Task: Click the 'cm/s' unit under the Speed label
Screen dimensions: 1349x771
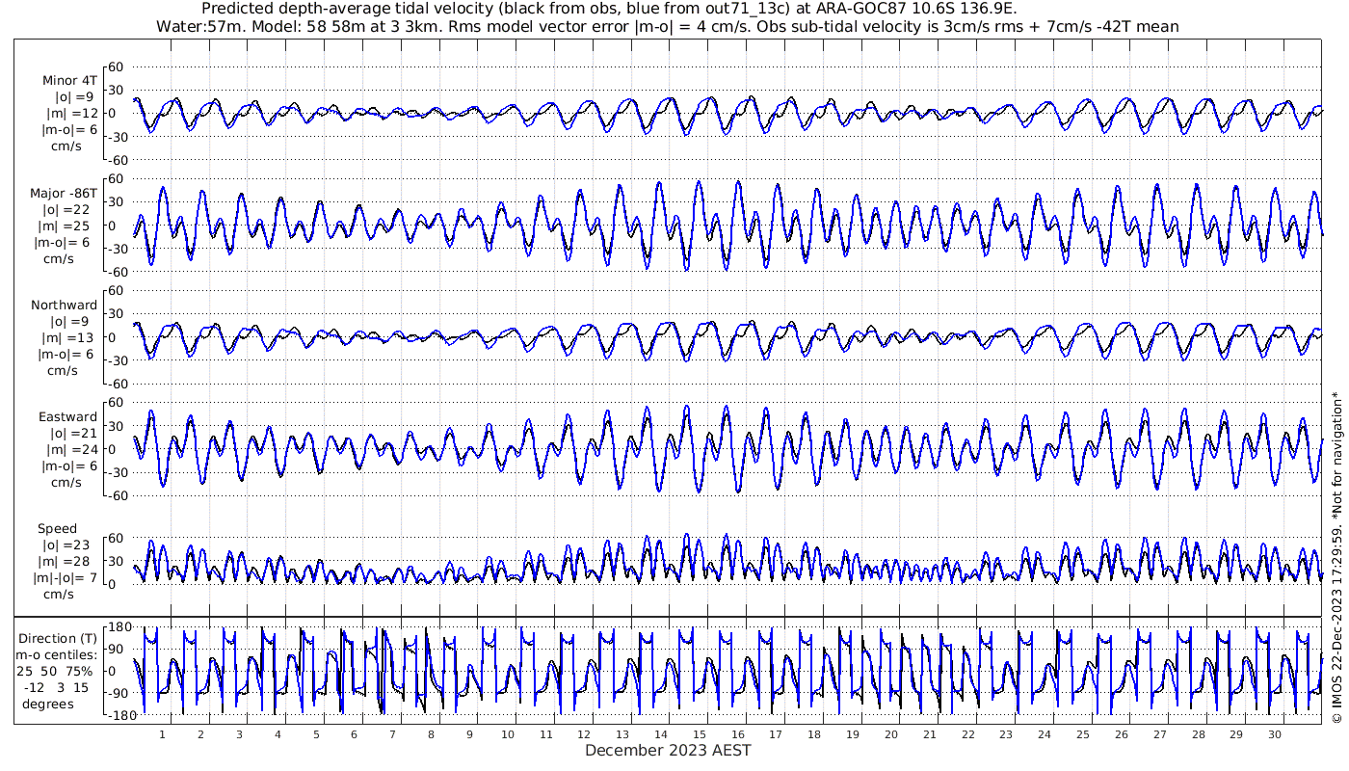Action: click(58, 595)
